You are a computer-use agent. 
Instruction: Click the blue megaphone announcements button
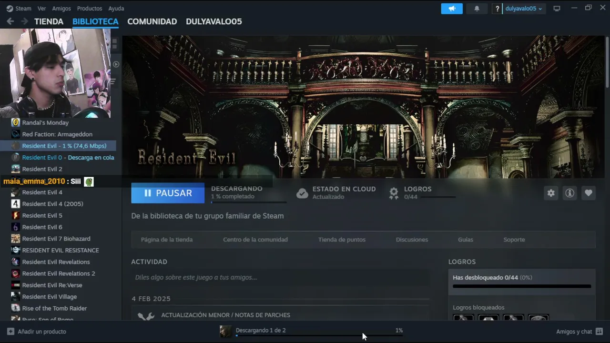(452, 9)
